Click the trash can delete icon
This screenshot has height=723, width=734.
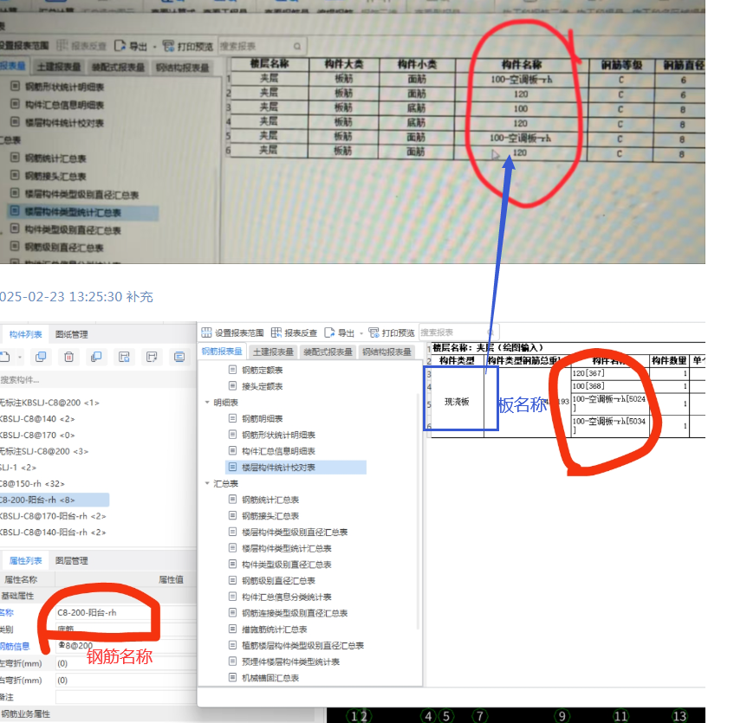pyautogui.click(x=68, y=357)
